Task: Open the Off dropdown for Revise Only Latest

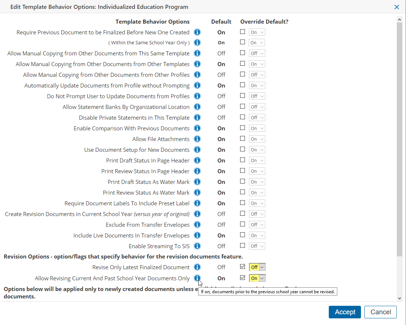Action: pyautogui.click(x=257, y=267)
